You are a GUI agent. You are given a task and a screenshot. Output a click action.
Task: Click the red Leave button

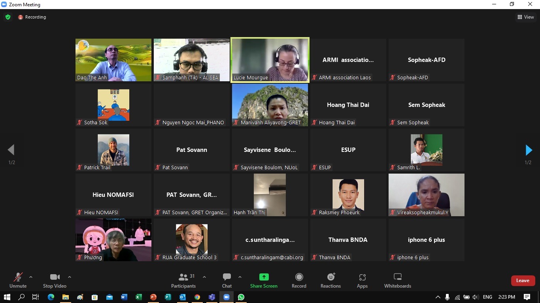(523, 281)
